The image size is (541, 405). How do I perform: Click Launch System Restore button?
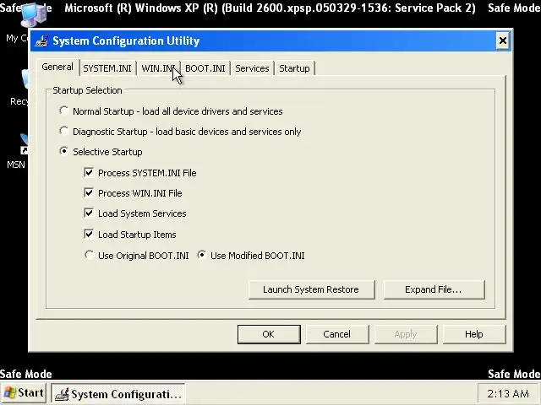click(311, 289)
